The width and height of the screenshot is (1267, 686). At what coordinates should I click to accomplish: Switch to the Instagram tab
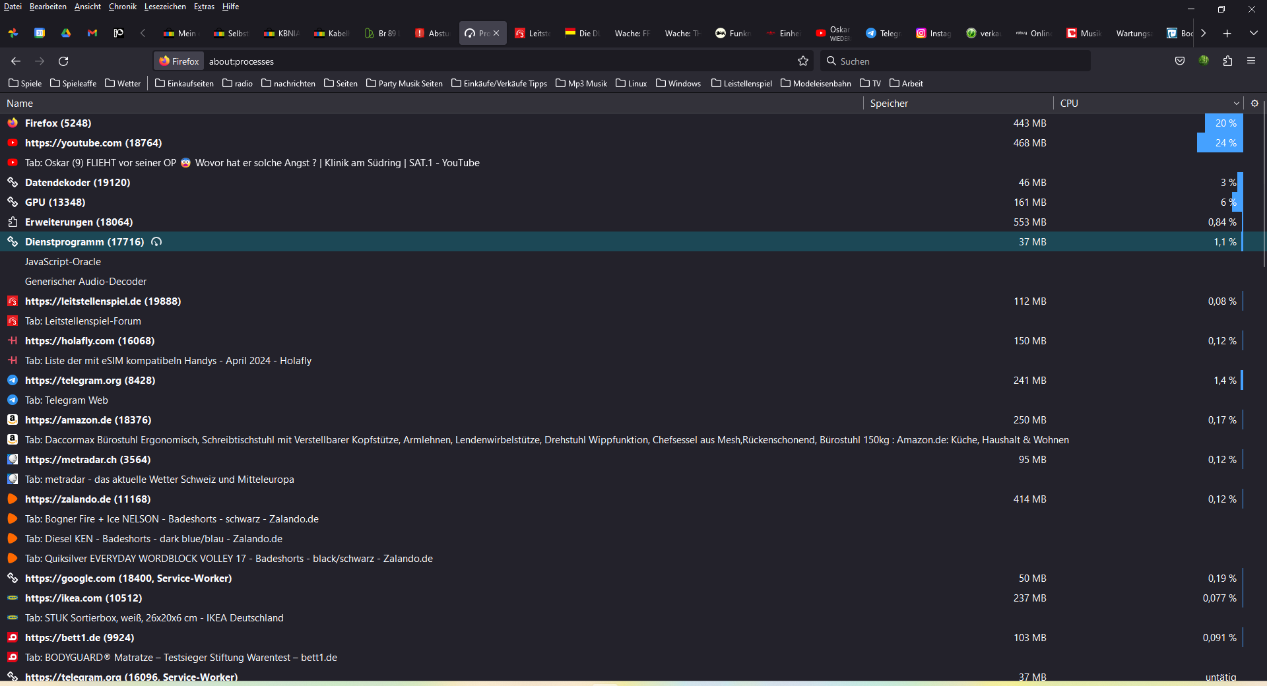point(934,33)
